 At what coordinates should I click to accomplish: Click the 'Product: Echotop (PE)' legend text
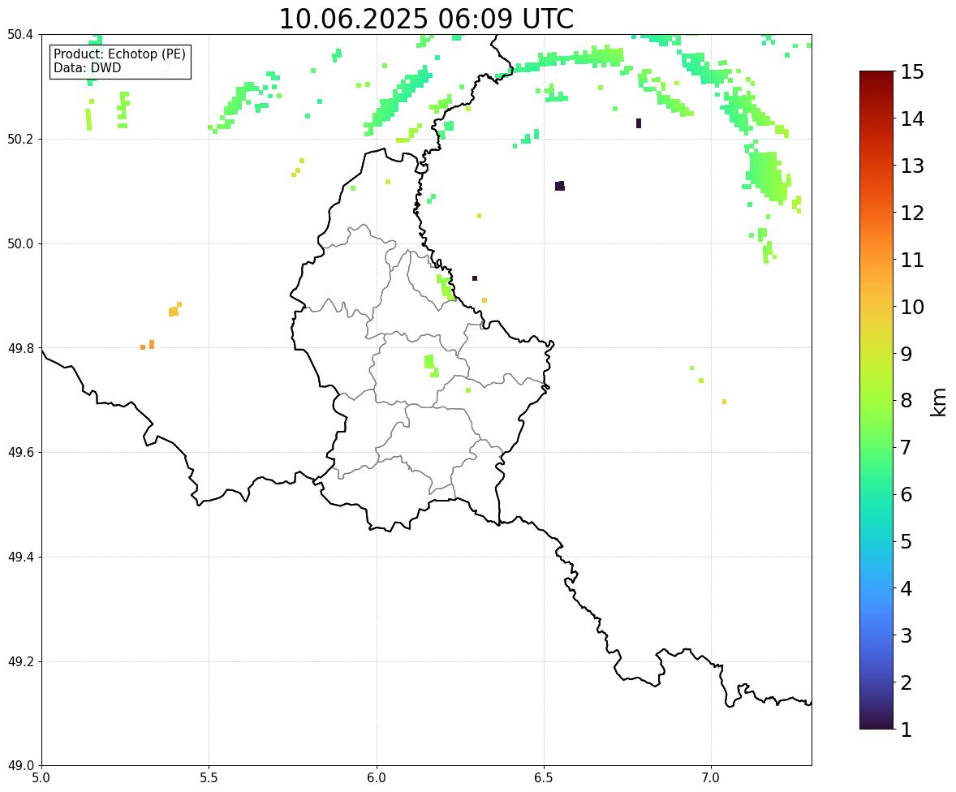(119, 54)
